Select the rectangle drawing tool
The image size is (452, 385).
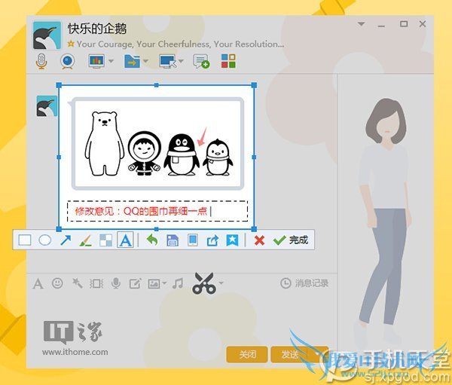(x=25, y=240)
